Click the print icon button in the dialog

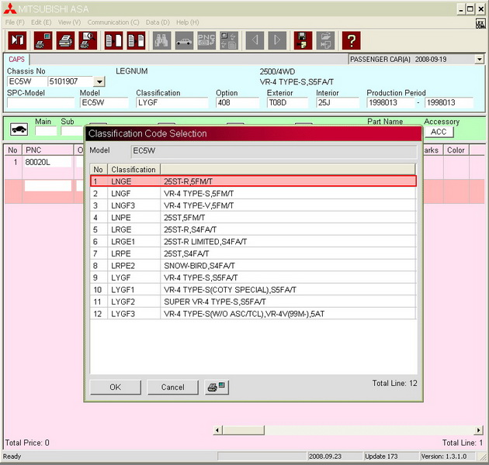tap(217, 387)
